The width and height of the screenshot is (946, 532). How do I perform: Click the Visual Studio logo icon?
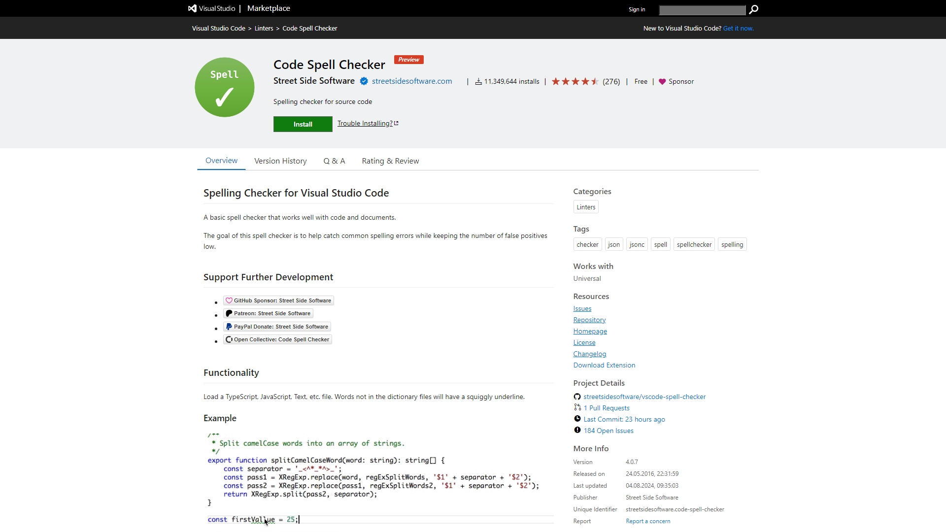coord(192,8)
